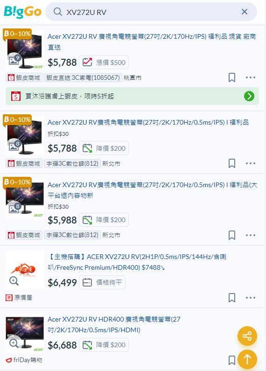Open more options for first listing
266x371 pixels.
[251, 77]
